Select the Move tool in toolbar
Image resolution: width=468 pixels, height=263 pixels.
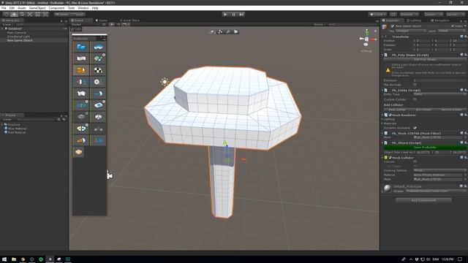(14, 15)
